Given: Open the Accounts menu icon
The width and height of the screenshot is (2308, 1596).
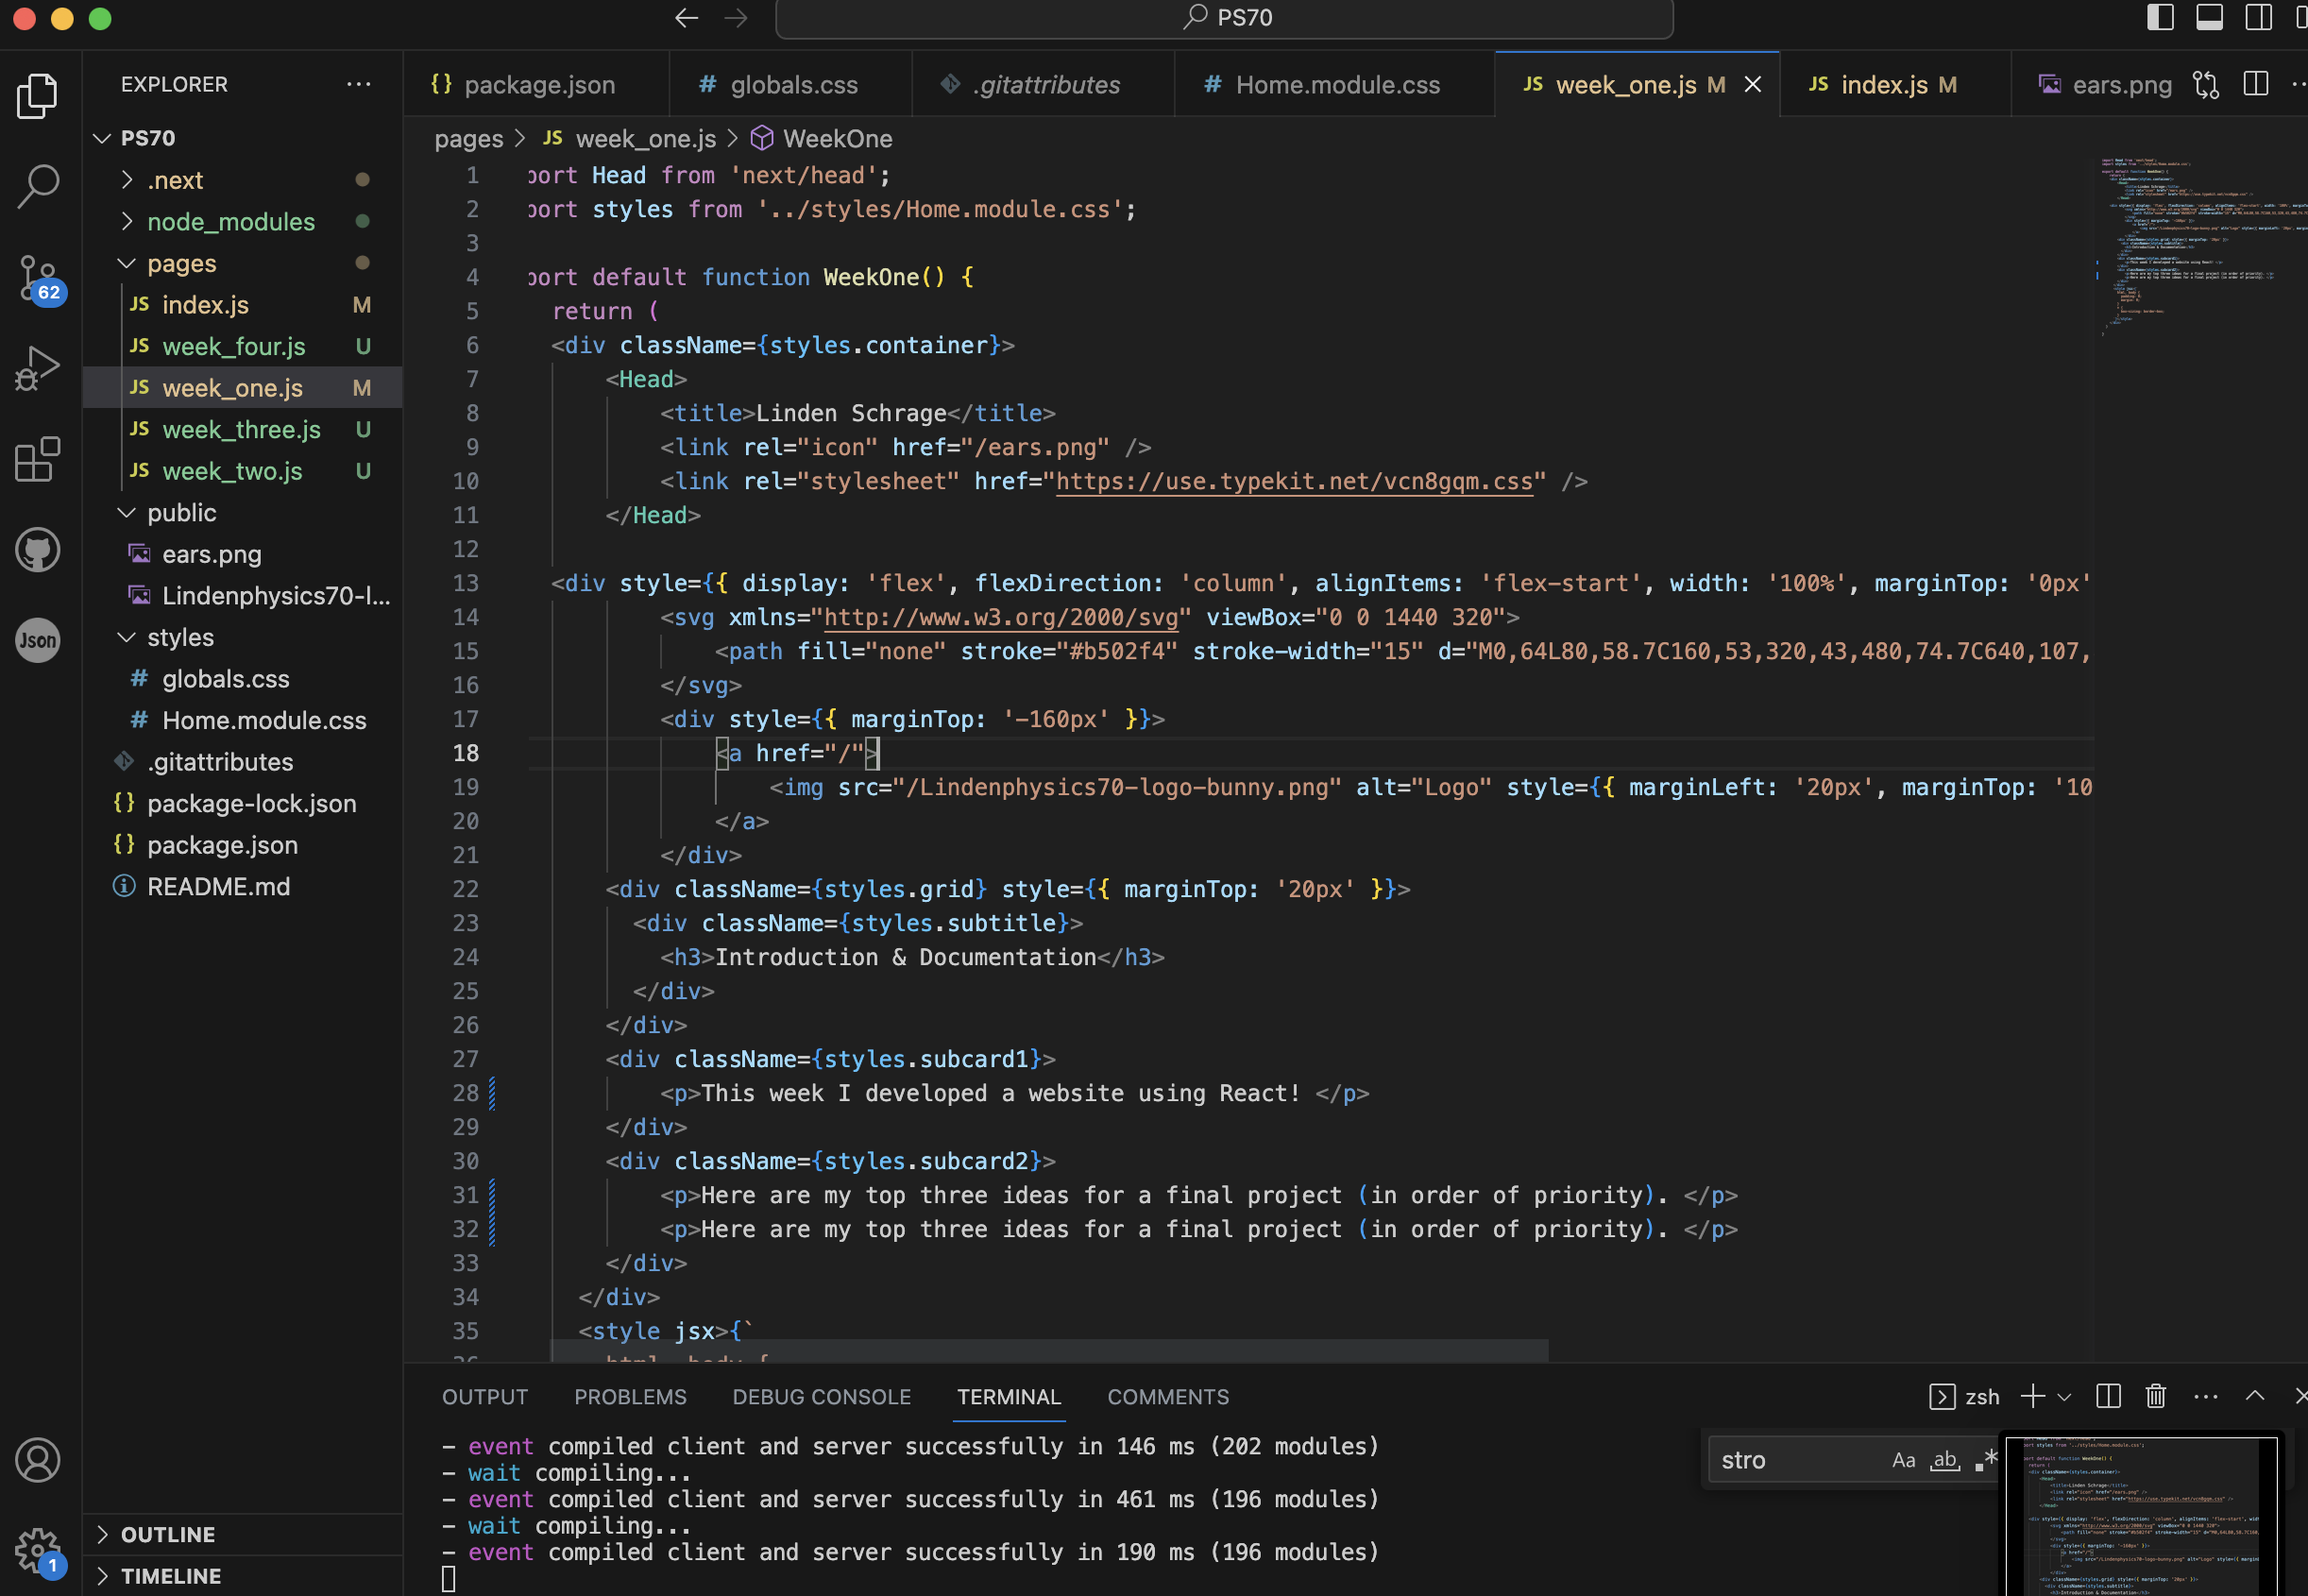Looking at the screenshot, I should [38, 1460].
